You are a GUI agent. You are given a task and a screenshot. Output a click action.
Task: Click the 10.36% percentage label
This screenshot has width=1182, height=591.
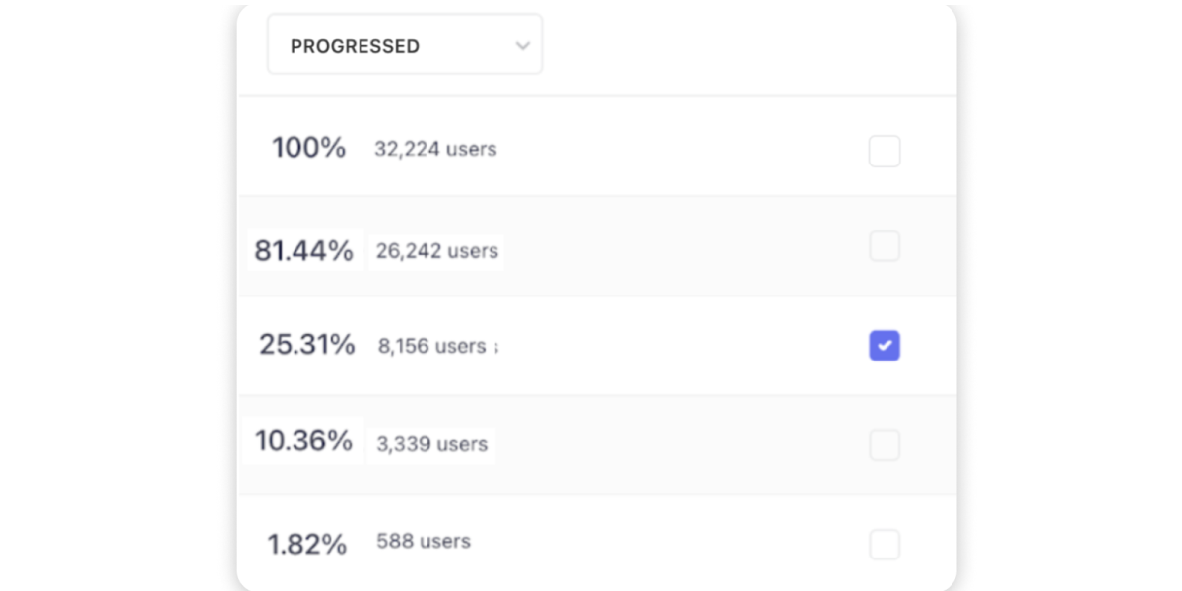click(303, 440)
